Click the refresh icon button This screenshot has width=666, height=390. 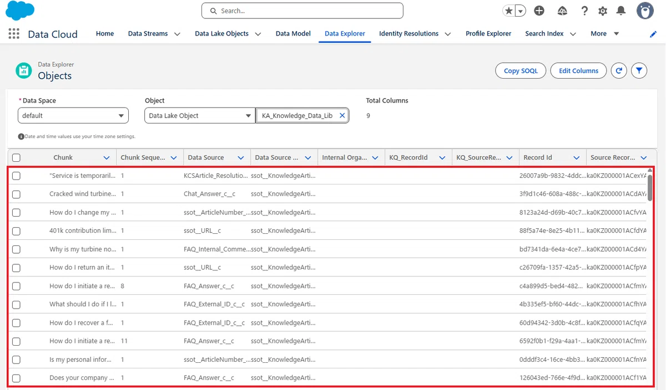point(619,70)
